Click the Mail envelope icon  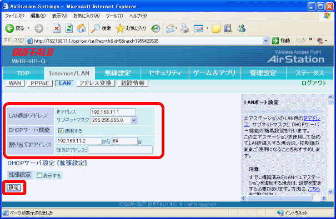point(170,28)
